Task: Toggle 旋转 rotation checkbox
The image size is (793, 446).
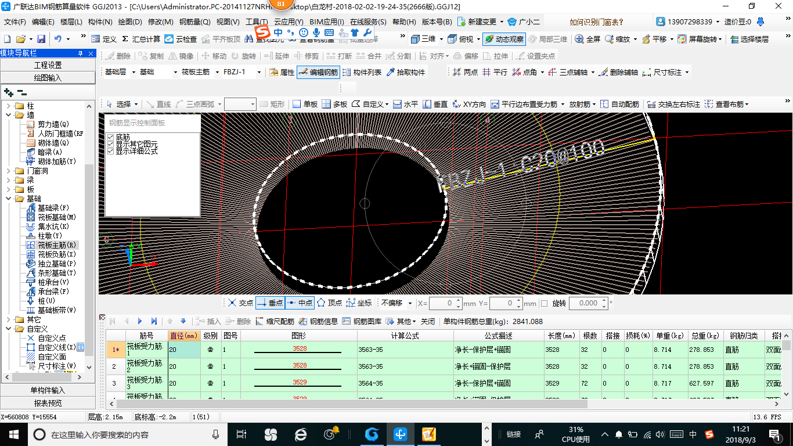Action: pyautogui.click(x=544, y=303)
